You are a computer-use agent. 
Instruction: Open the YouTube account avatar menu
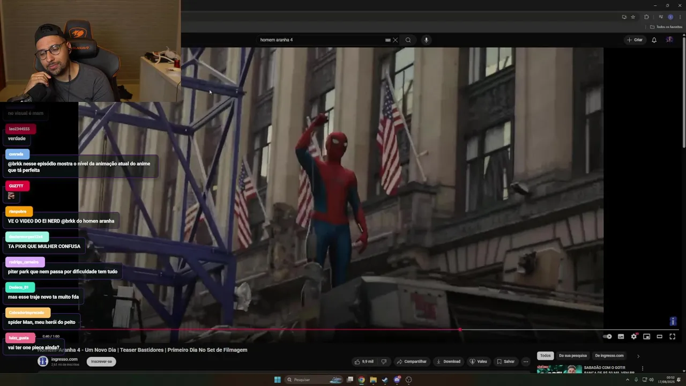669,40
